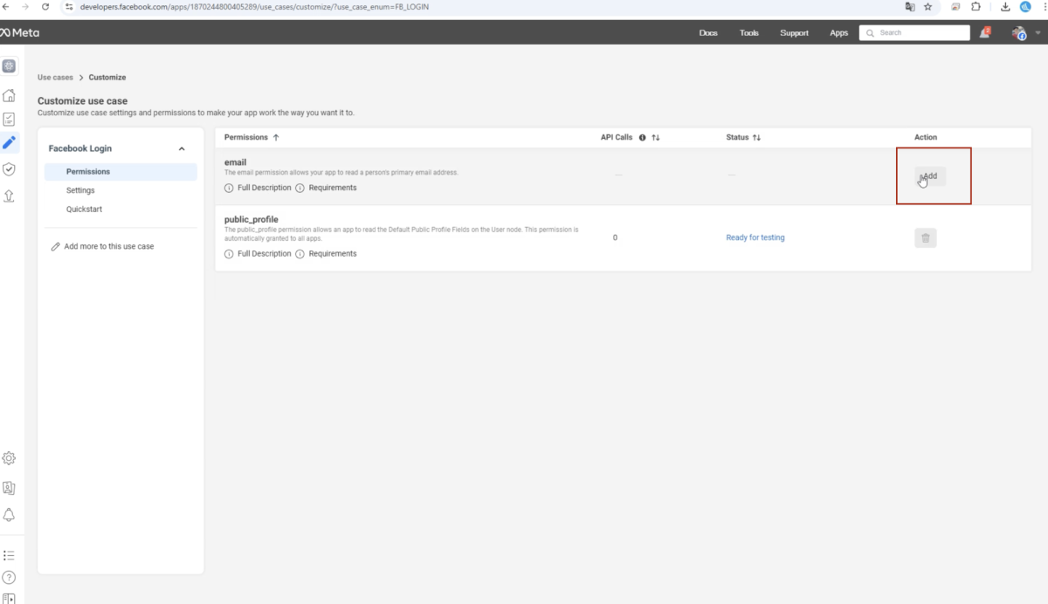Go back to previous page
The height and width of the screenshot is (604, 1048).
[x=6, y=6]
